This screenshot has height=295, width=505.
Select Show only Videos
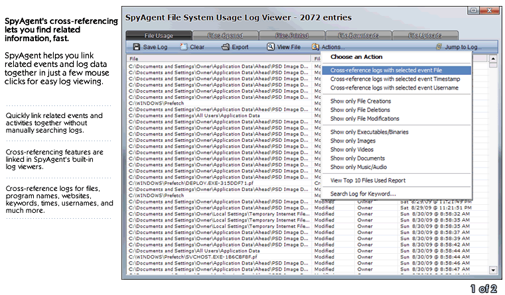click(396, 149)
